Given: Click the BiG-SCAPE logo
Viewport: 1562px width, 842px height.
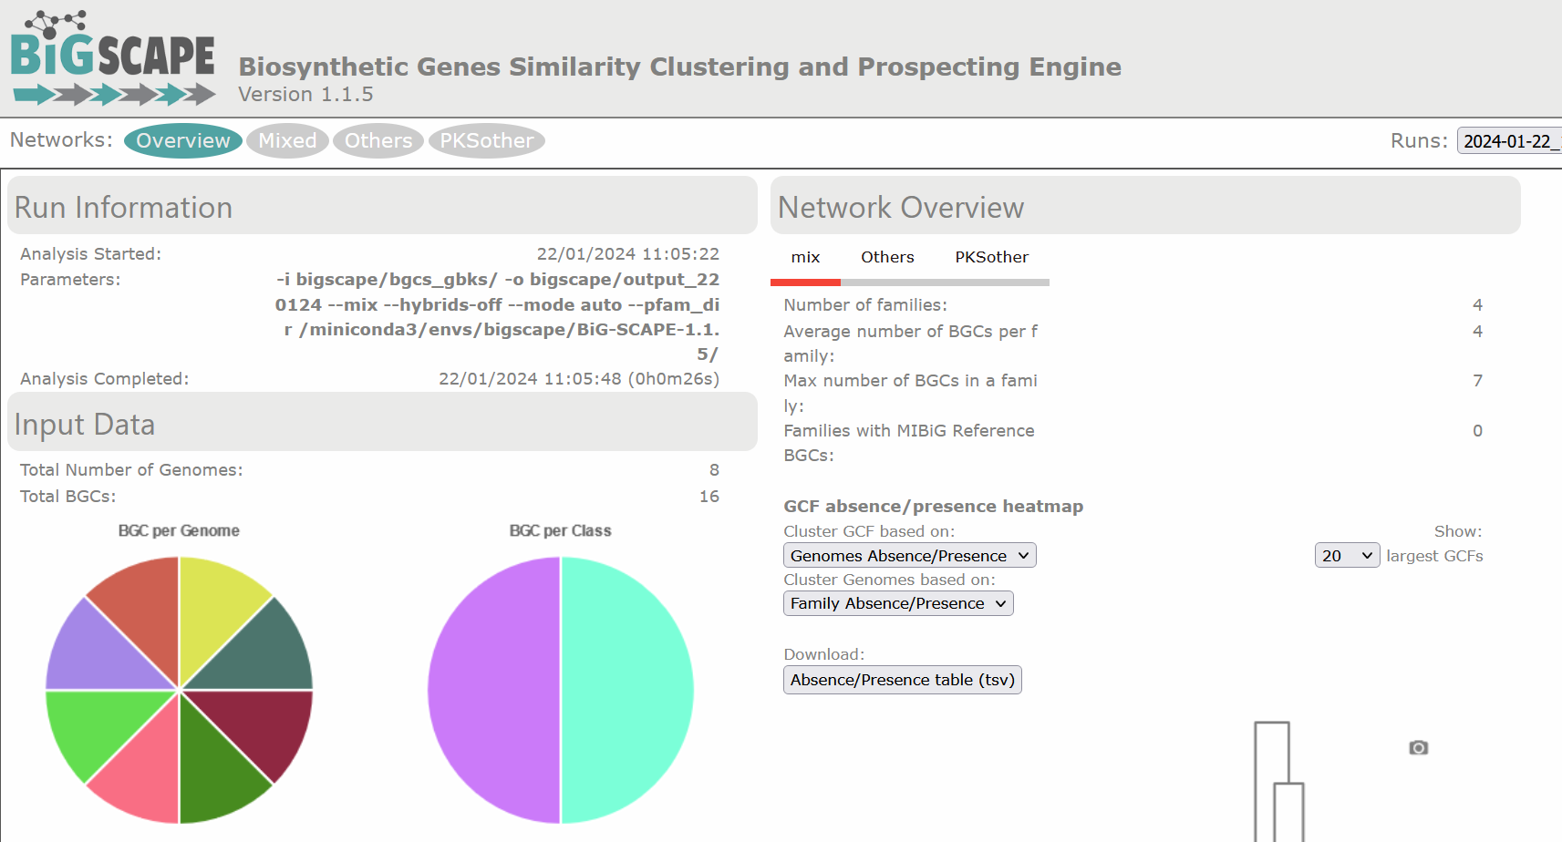Looking at the screenshot, I should tap(109, 55).
